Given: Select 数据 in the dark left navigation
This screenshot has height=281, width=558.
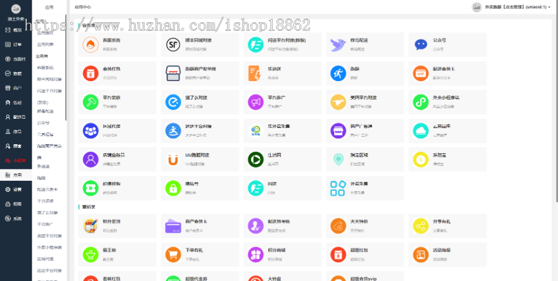Looking at the screenshot, I should pos(15,74).
